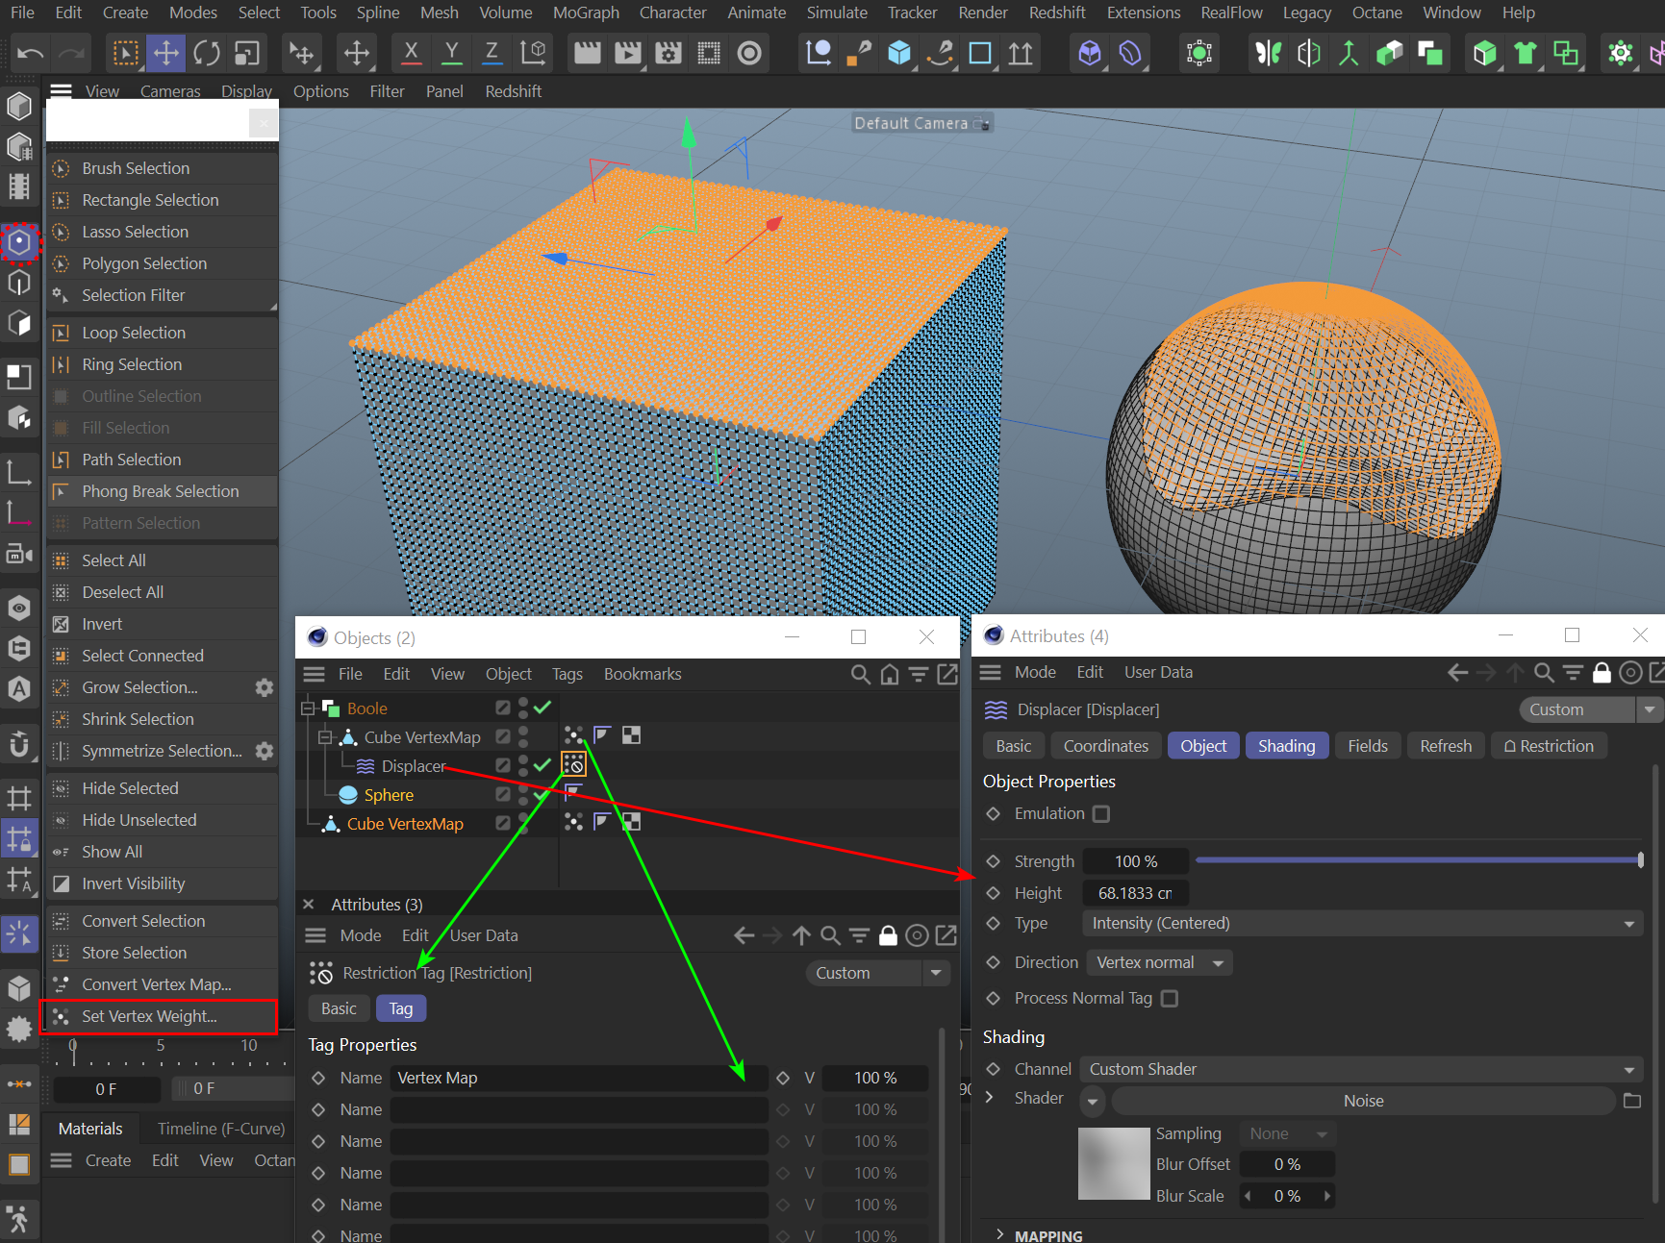1665x1243 pixels.
Task: Open Sampling None dropdown
Action: pos(1288,1133)
